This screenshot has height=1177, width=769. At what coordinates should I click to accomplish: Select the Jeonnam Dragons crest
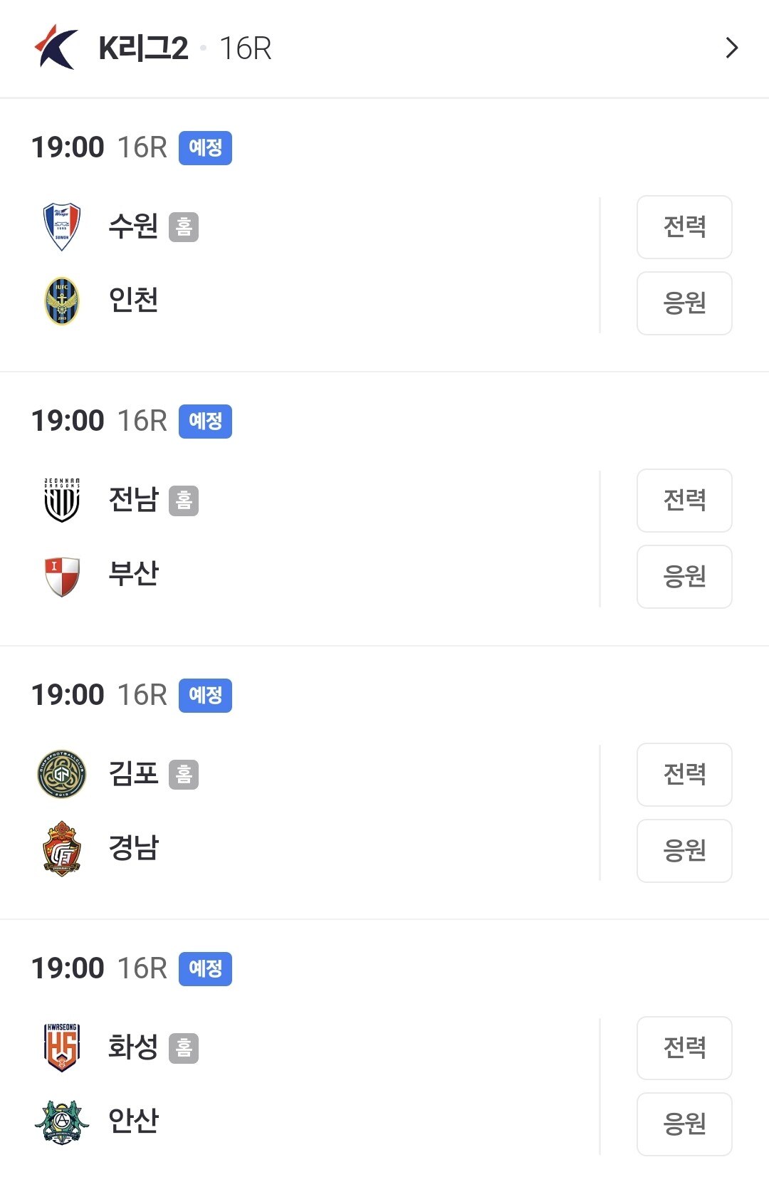tap(62, 500)
